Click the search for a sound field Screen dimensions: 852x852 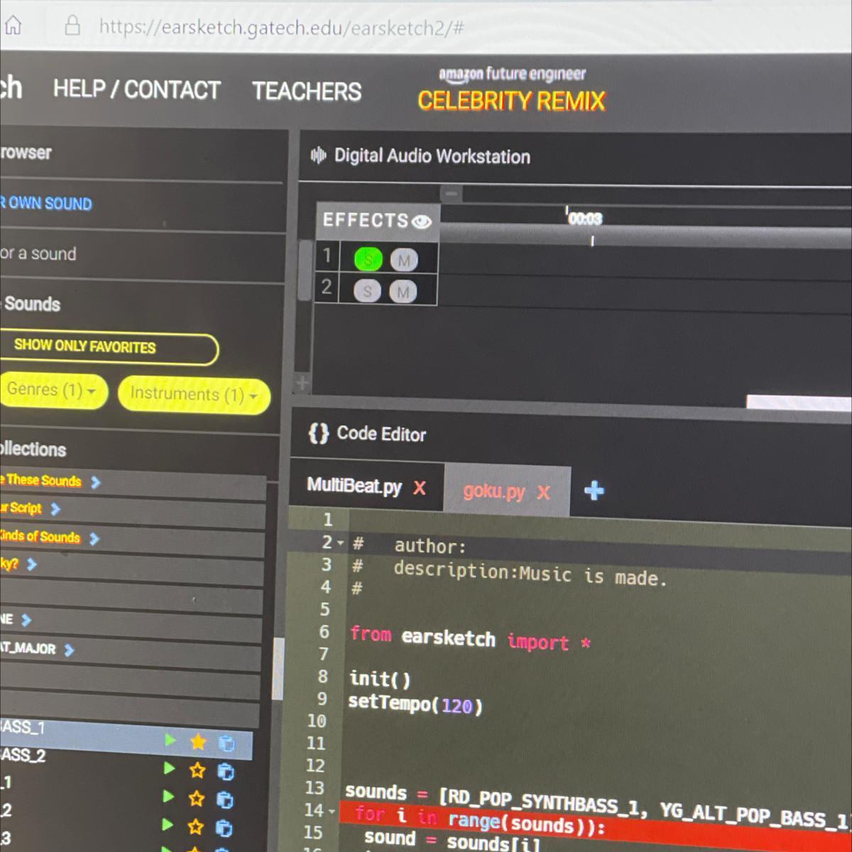pos(141,254)
